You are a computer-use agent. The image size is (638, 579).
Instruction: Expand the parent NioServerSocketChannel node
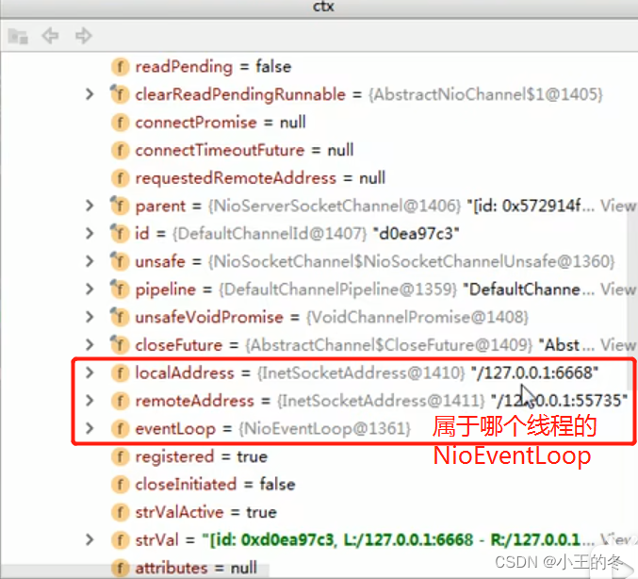pyautogui.click(x=90, y=206)
